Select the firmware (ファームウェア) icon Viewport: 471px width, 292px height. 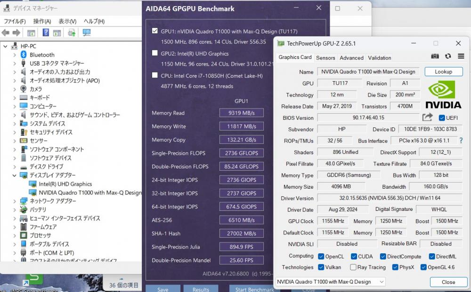[24, 226]
